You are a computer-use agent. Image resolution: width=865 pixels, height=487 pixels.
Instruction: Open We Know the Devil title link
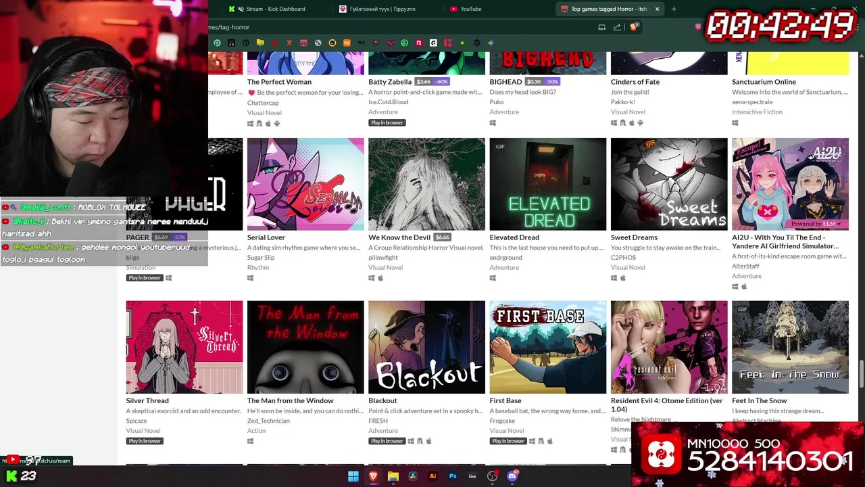coord(399,237)
